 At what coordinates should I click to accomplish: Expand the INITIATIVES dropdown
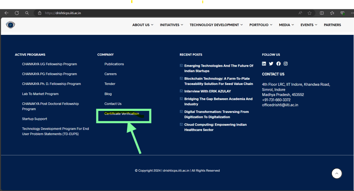coord(172,25)
